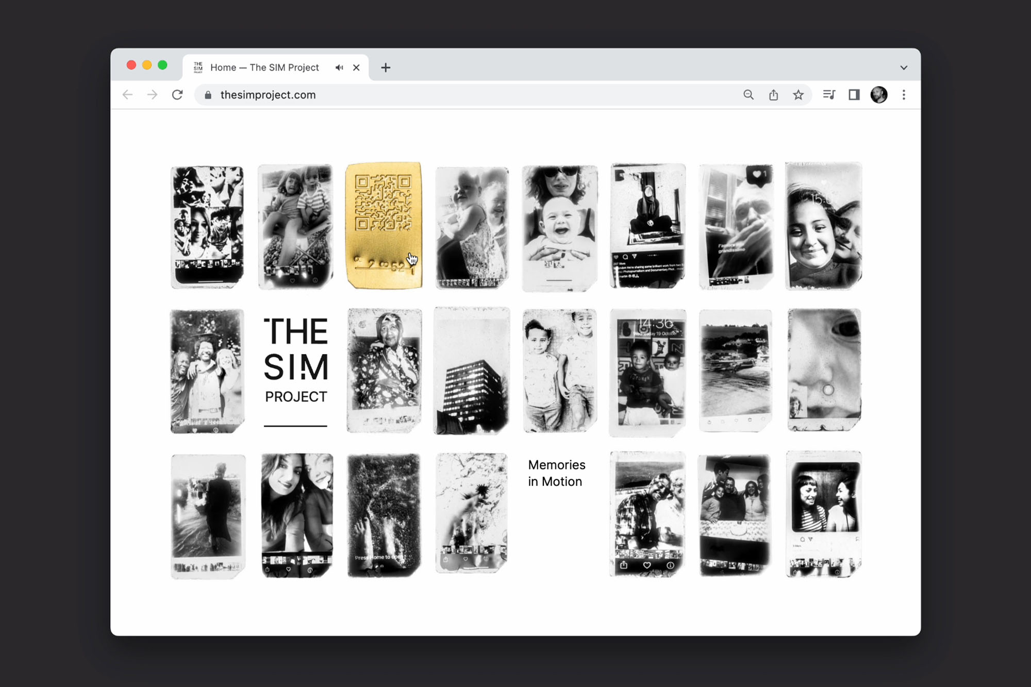Open the media controls icon
This screenshot has height=687, width=1031.
pyautogui.click(x=830, y=95)
